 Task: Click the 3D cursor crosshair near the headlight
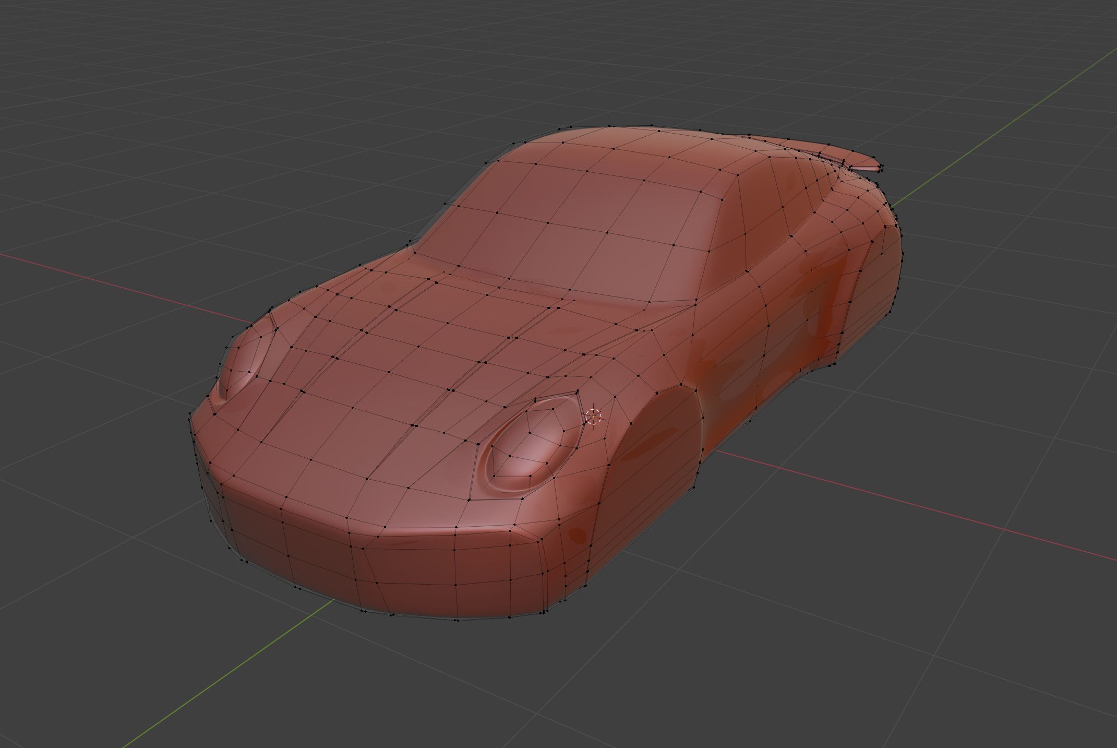(593, 417)
